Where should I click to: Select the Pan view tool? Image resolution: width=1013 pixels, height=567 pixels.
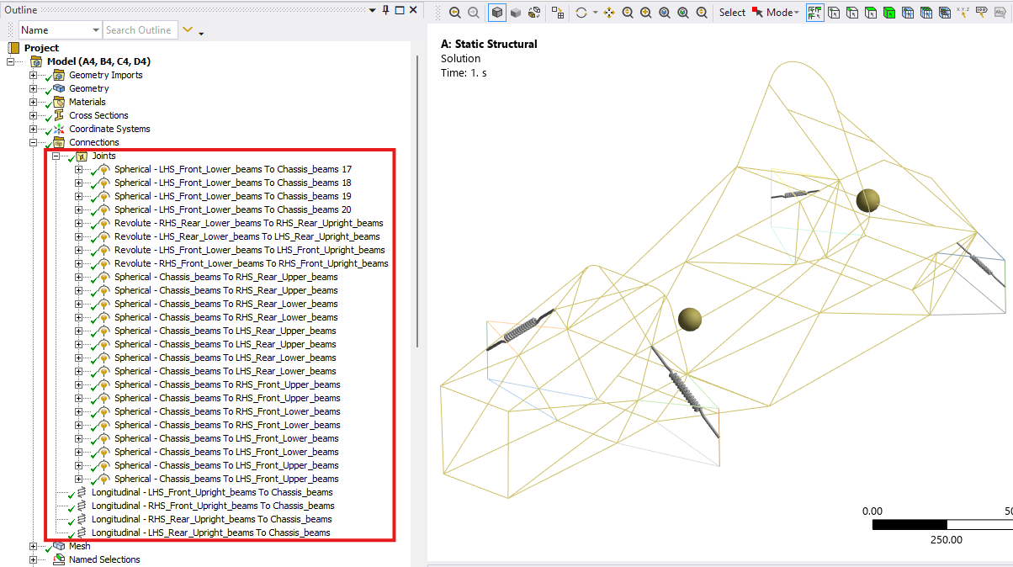[608, 13]
